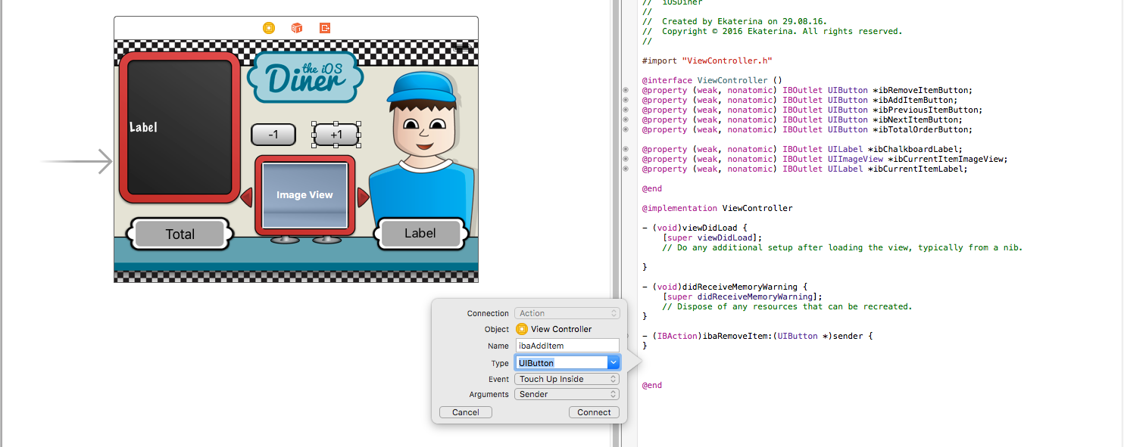Click the didReceiveMemoryWarning method signature
The width and height of the screenshot is (1124, 447).
coord(725,287)
